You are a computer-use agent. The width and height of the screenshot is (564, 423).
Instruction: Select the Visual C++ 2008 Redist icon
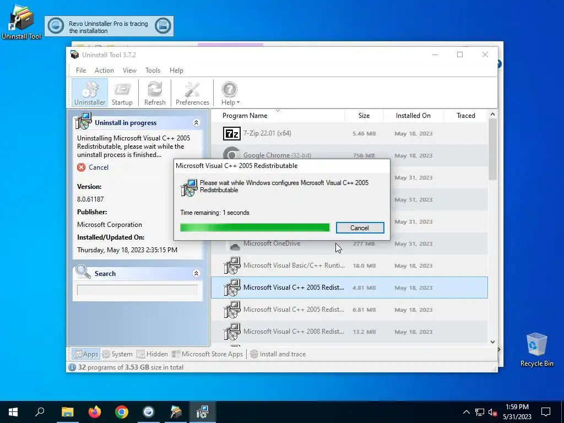pyautogui.click(x=232, y=332)
